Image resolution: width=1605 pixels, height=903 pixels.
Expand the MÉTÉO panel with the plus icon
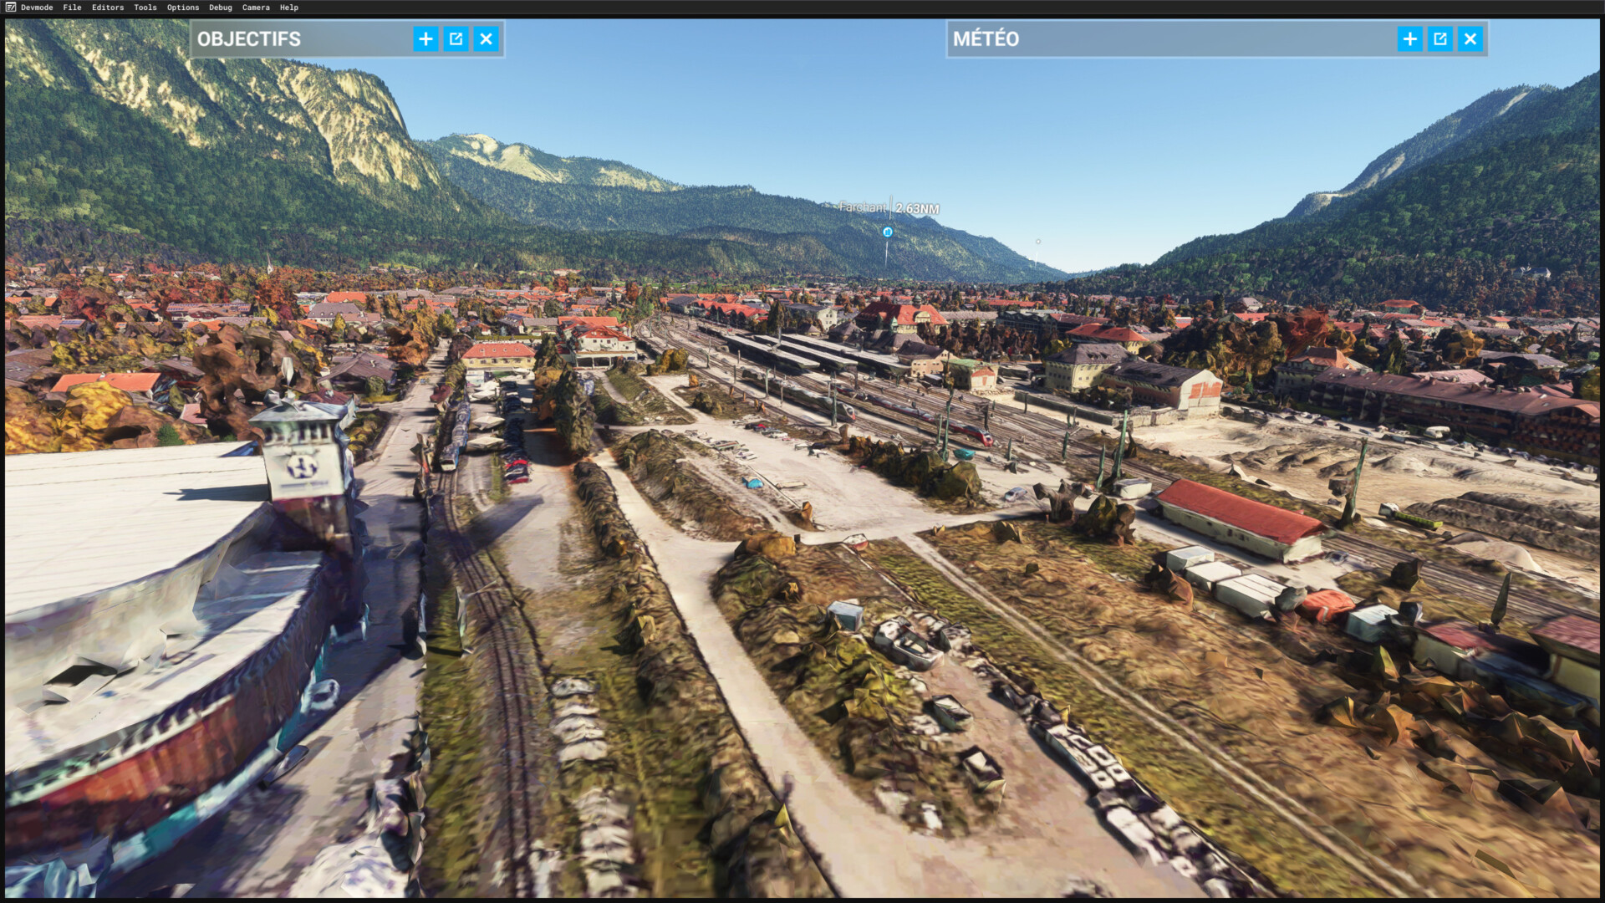pos(1409,39)
